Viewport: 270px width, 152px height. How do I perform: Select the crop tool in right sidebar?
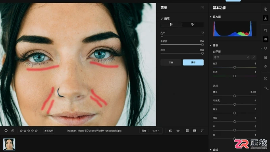266,30
